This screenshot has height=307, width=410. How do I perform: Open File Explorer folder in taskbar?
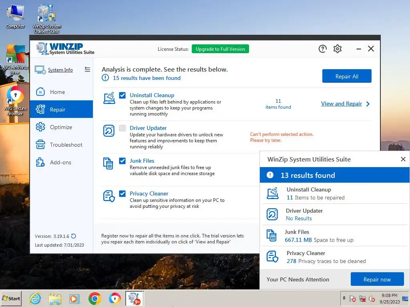55,299
